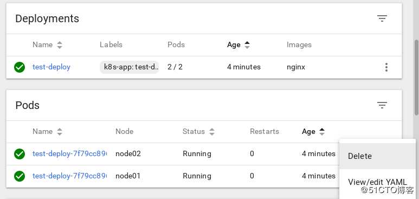Screen dimensions: 419x199
Task: Click the Pods column header in Deployments
Action: (176, 44)
